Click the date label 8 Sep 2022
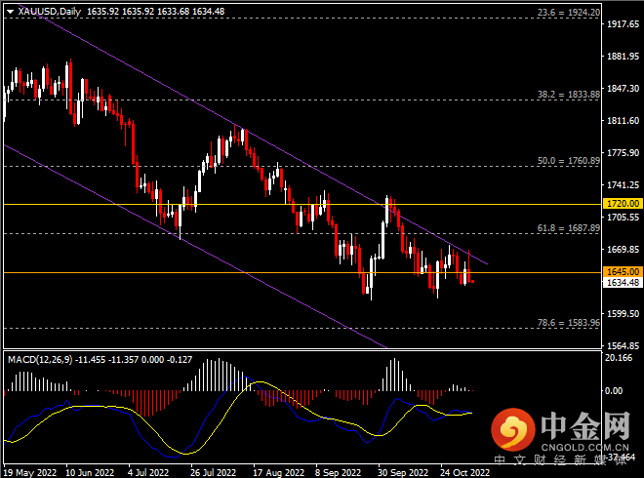The image size is (644, 478). (338, 473)
